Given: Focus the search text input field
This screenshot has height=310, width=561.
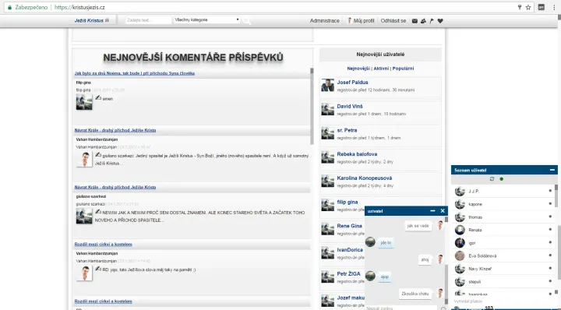Looking at the screenshot, I should 148,20.
